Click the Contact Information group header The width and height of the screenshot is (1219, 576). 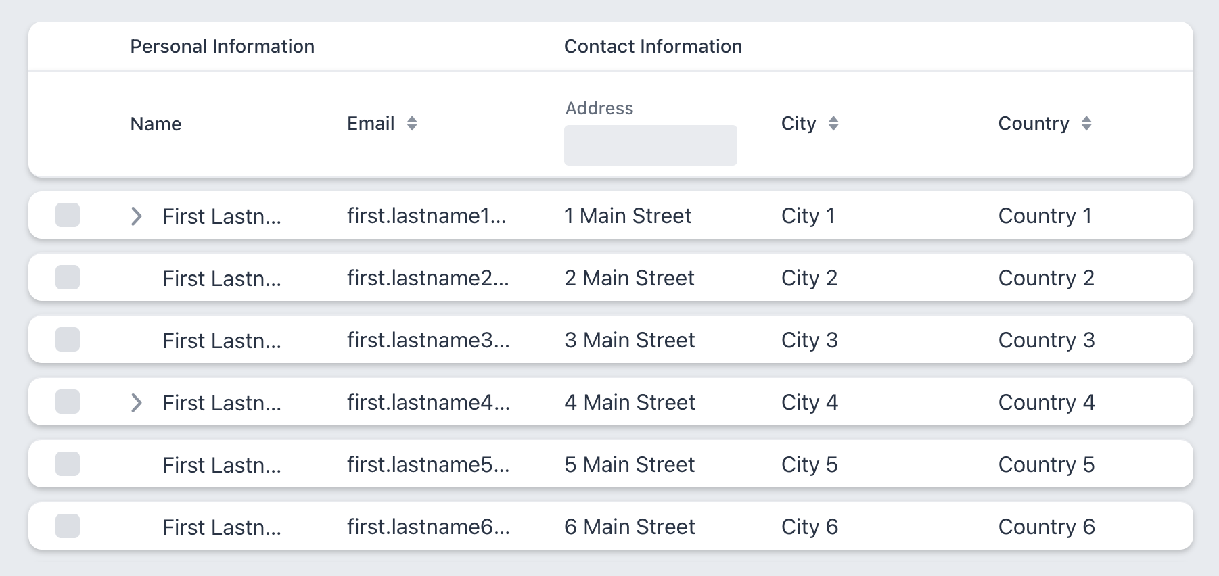[653, 47]
